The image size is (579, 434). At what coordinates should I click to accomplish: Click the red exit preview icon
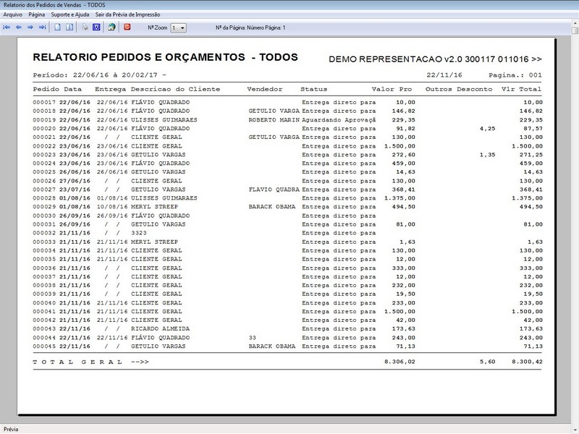coord(127,27)
